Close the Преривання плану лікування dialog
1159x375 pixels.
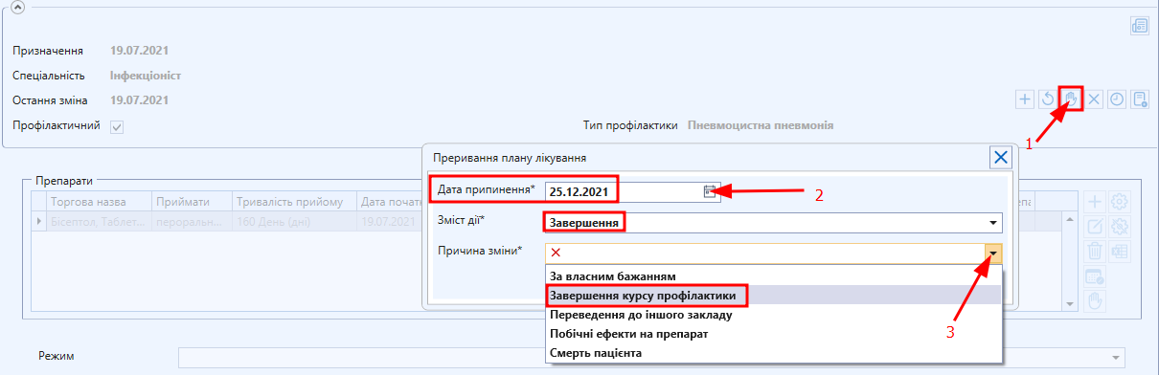pyautogui.click(x=1000, y=157)
